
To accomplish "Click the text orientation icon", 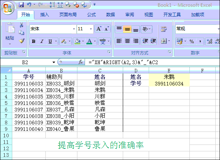I will click(145, 29).
